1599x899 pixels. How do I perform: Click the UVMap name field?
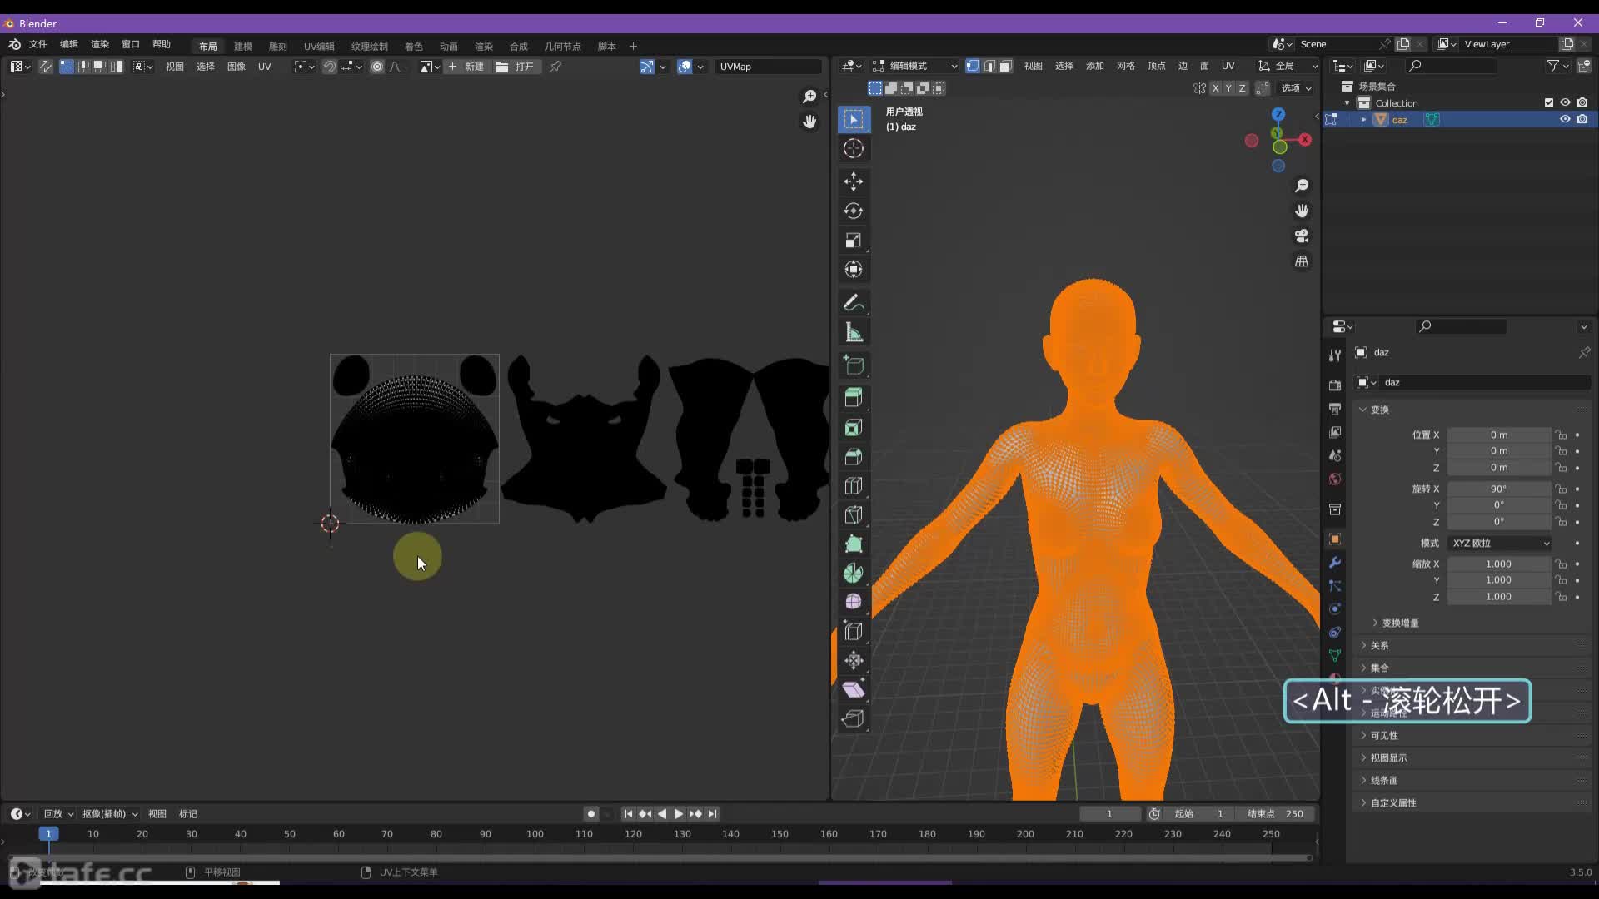click(767, 67)
